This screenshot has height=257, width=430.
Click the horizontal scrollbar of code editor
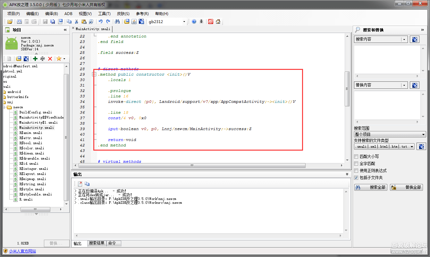point(192,165)
